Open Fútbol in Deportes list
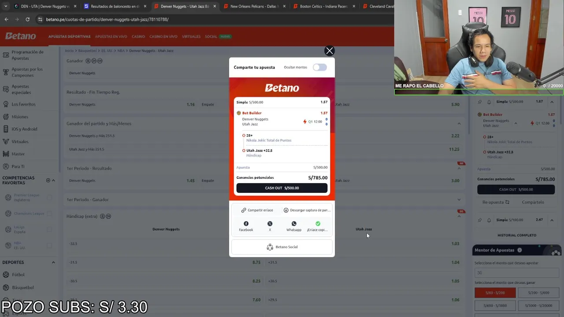564x317 pixels. 18,275
